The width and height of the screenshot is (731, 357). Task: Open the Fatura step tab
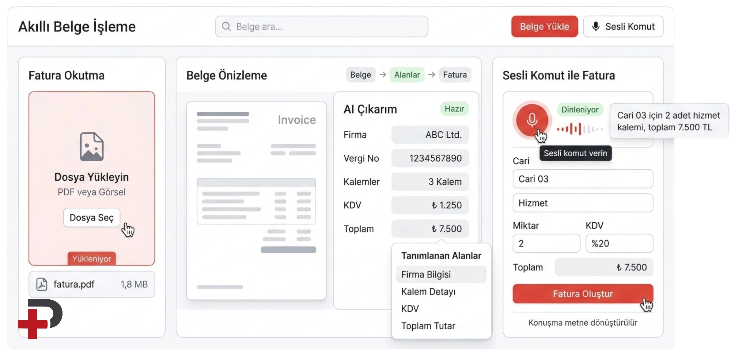[455, 75]
